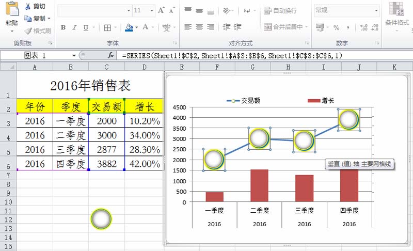Activate the 格式刷 format painter
This screenshot has width=413, height=251.
38,31
